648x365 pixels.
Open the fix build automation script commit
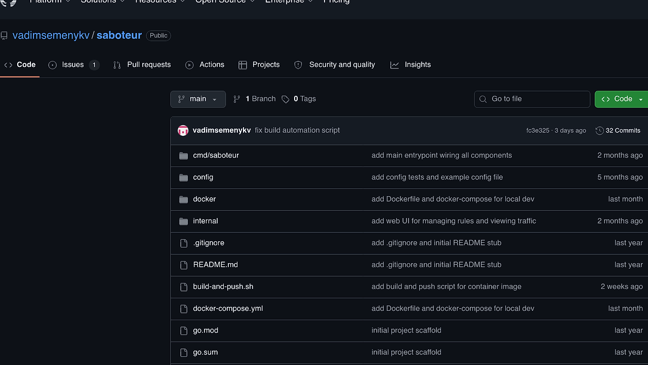pyautogui.click(x=297, y=130)
